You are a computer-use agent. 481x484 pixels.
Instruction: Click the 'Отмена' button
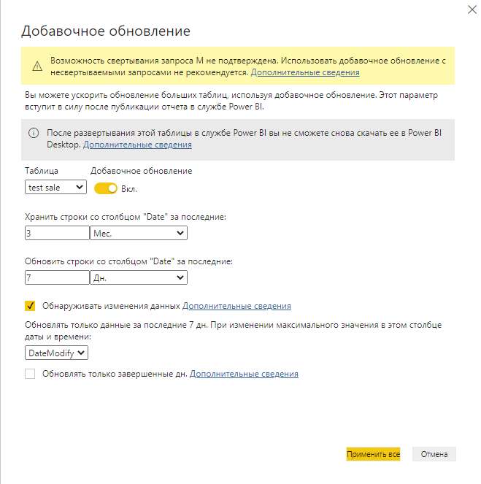(x=434, y=454)
